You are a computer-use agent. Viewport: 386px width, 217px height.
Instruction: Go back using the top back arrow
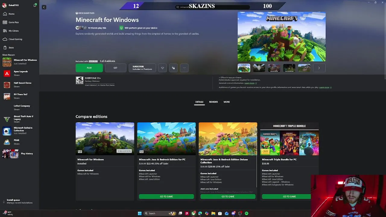coord(44,7)
